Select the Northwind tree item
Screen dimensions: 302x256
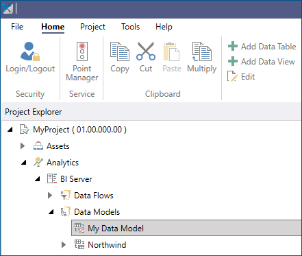click(107, 245)
